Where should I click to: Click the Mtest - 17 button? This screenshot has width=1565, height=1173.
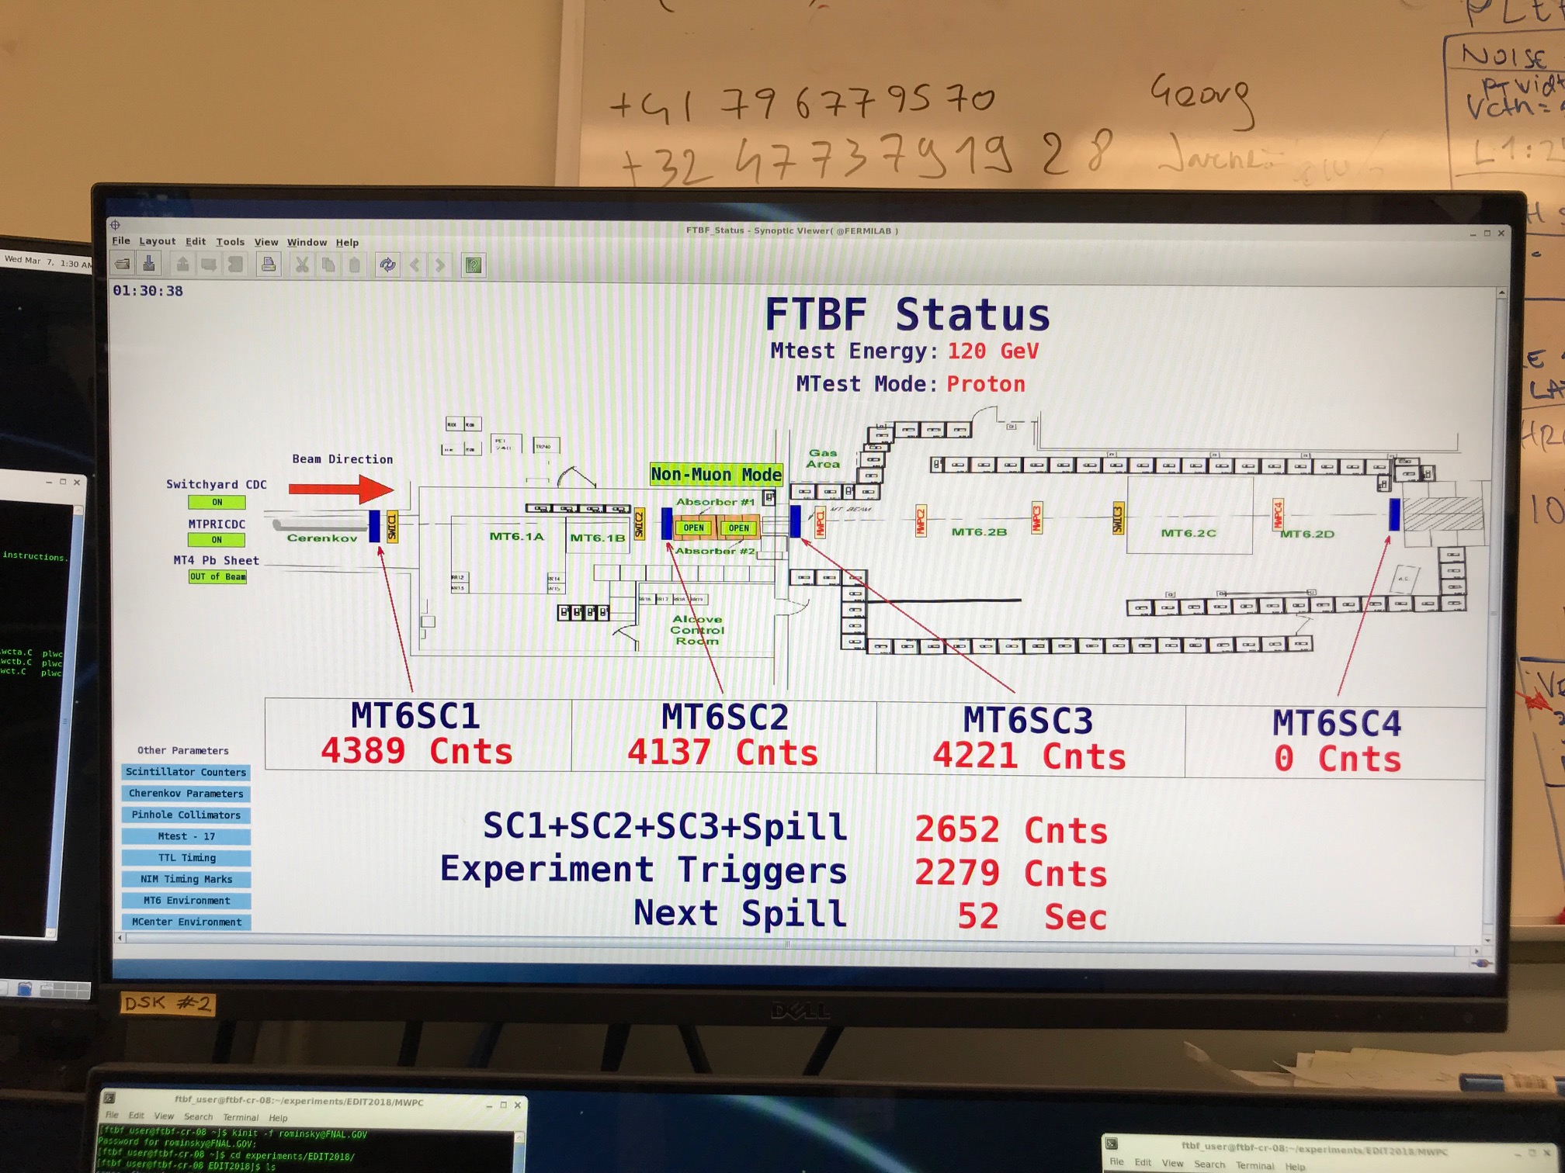(186, 836)
